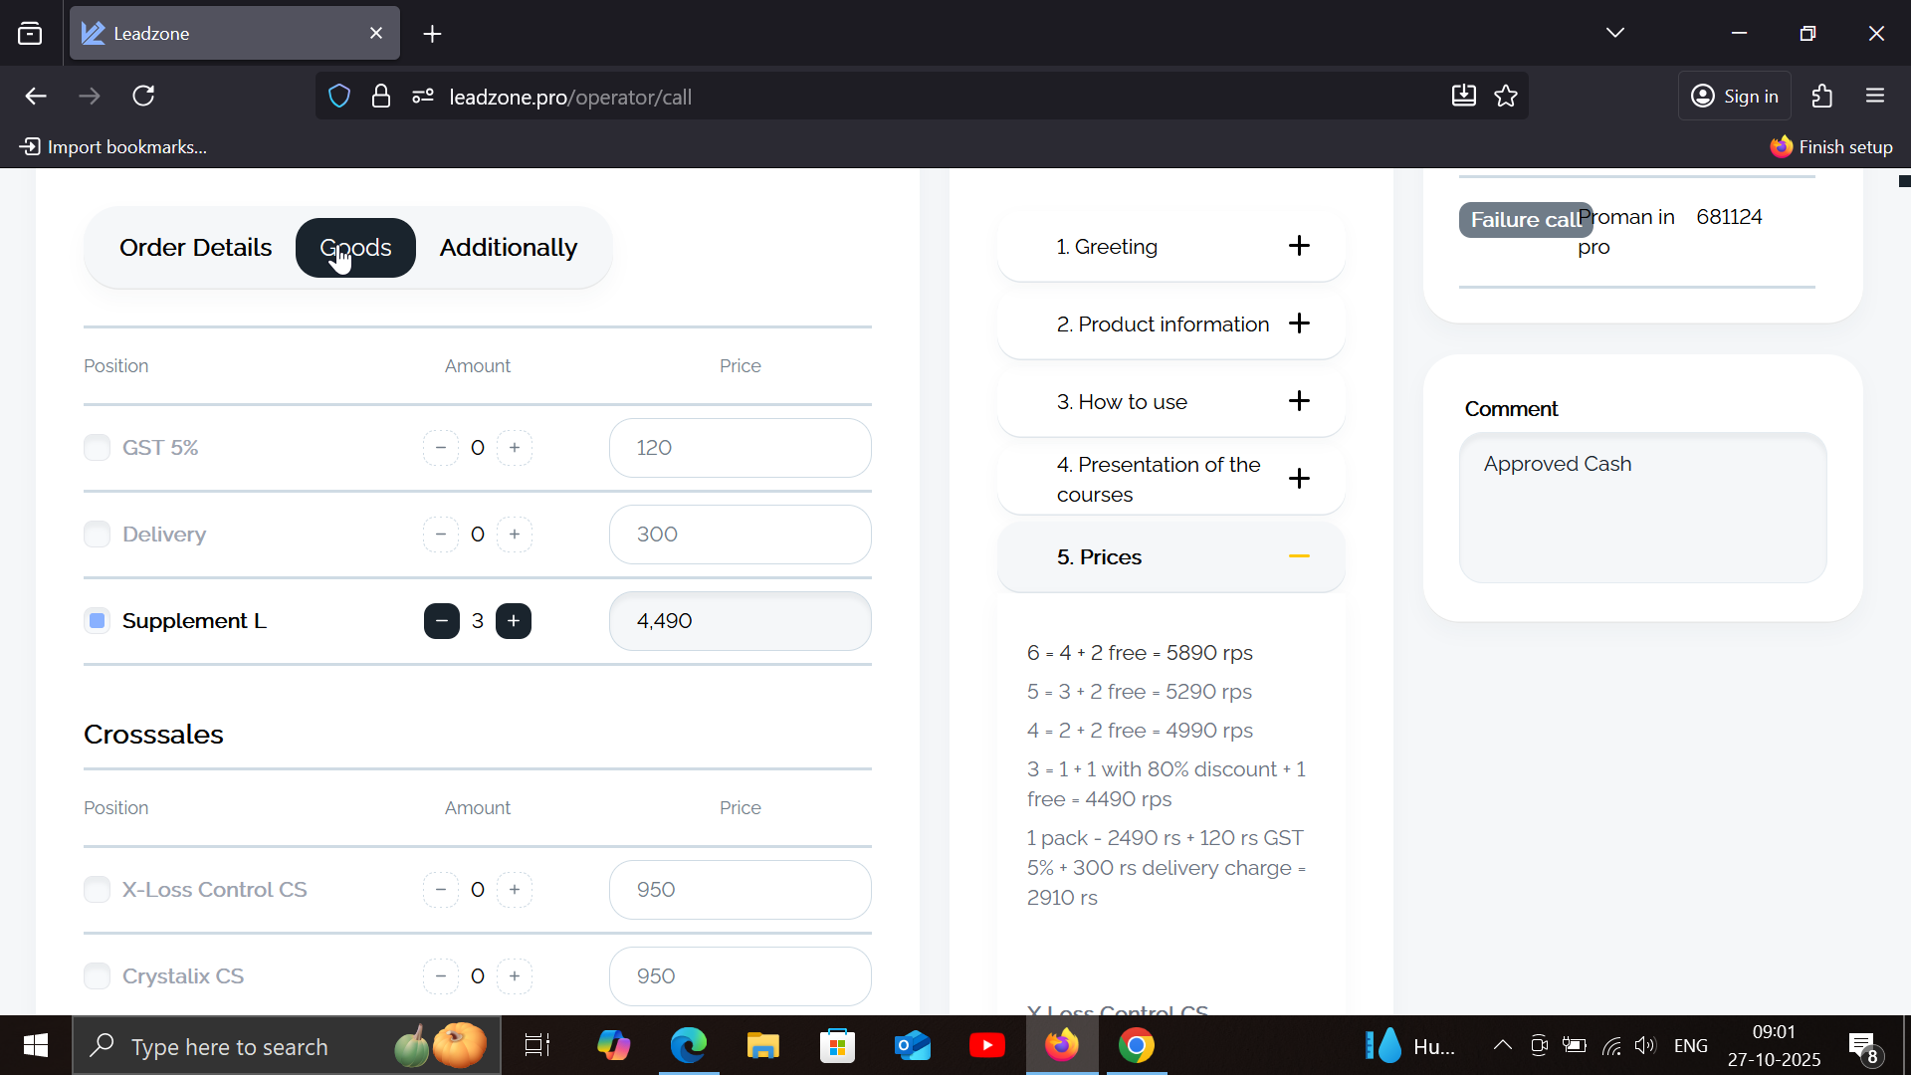Viewport: 1911px width, 1075px height.
Task: Increase Supplement L amount with plus button
Action: pyautogui.click(x=514, y=621)
